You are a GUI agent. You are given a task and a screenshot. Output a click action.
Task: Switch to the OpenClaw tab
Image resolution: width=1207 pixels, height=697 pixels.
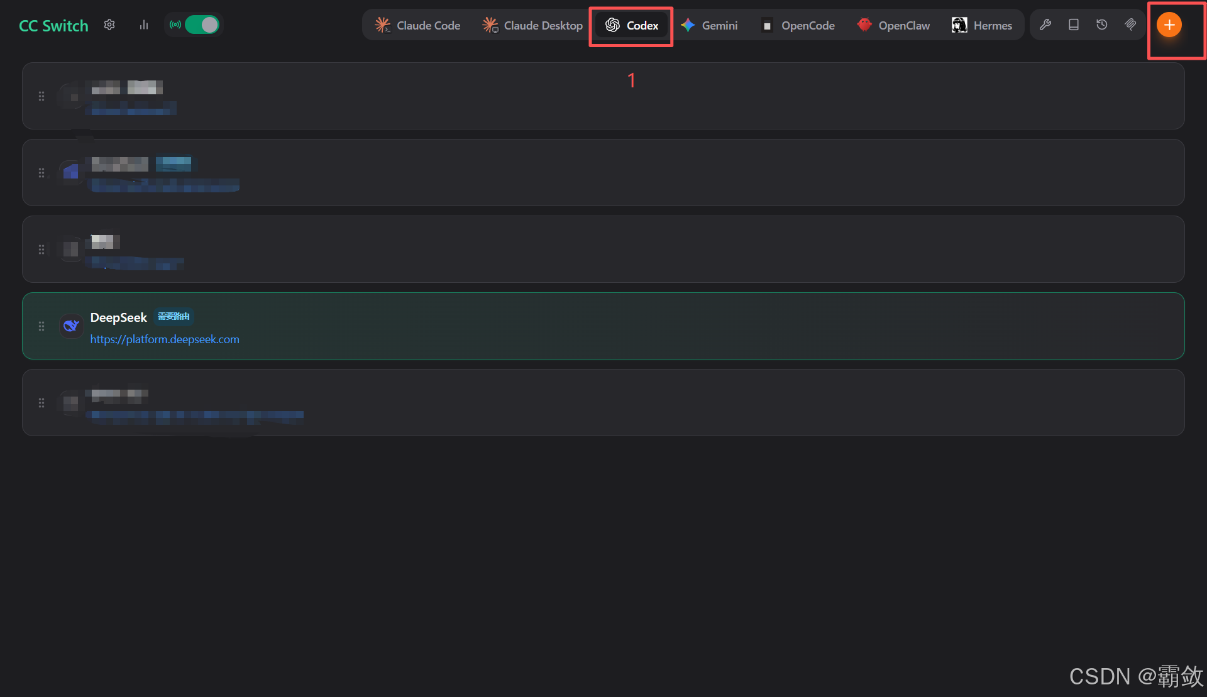(893, 25)
